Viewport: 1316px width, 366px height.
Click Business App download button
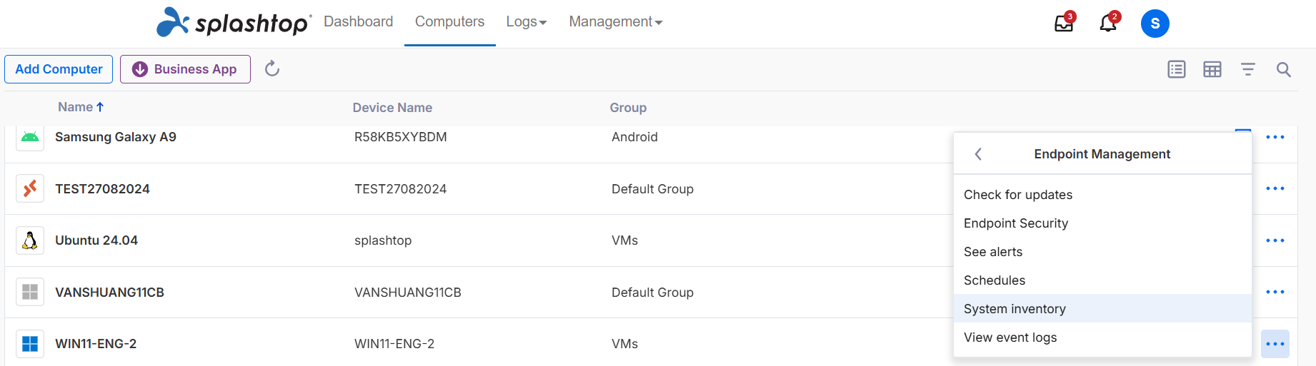click(x=185, y=69)
